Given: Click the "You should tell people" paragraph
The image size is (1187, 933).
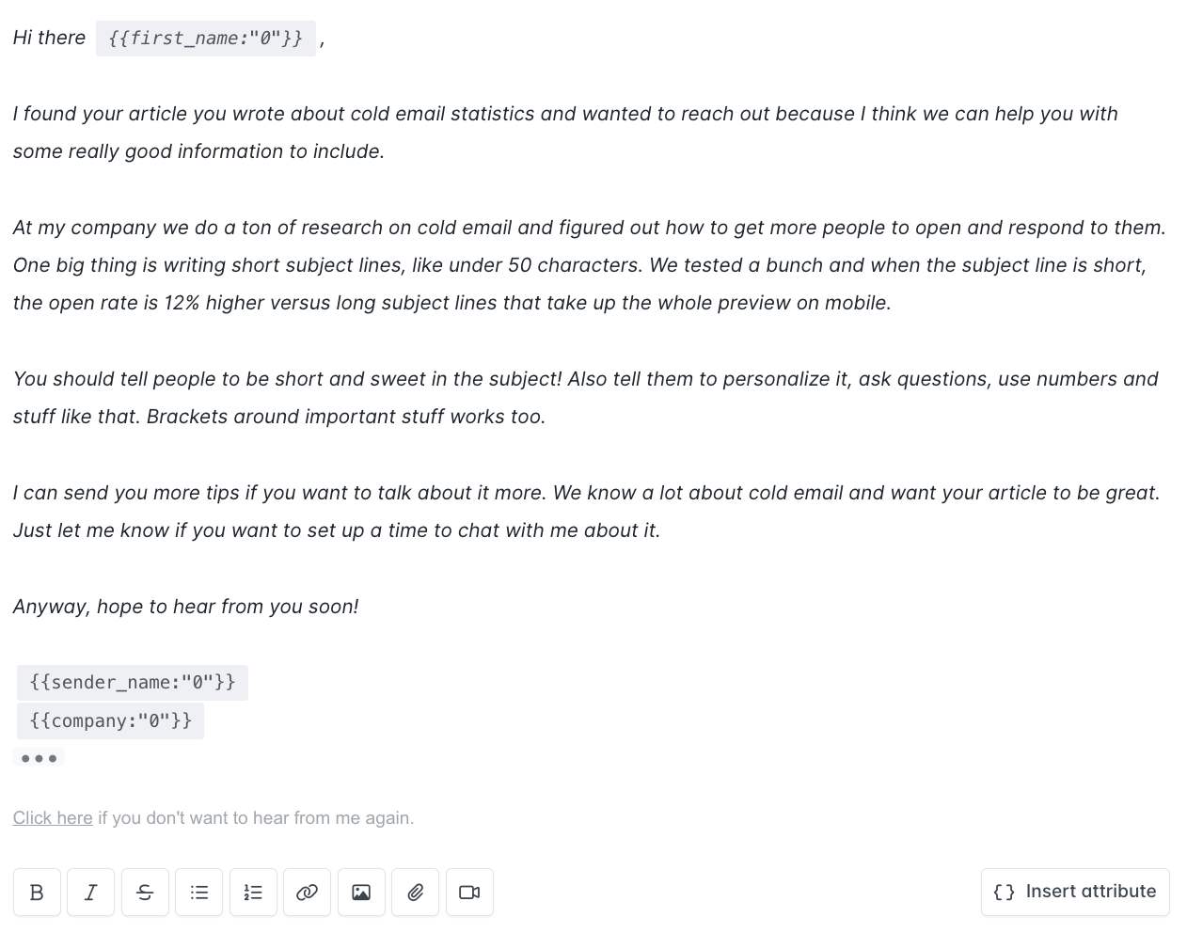Looking at the screenshot, I should pos(586,398).
